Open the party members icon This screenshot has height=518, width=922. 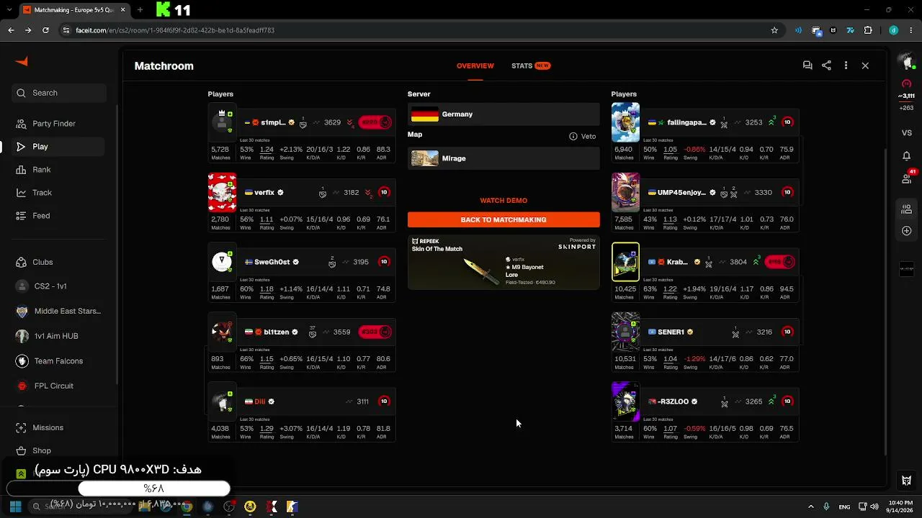906,209
